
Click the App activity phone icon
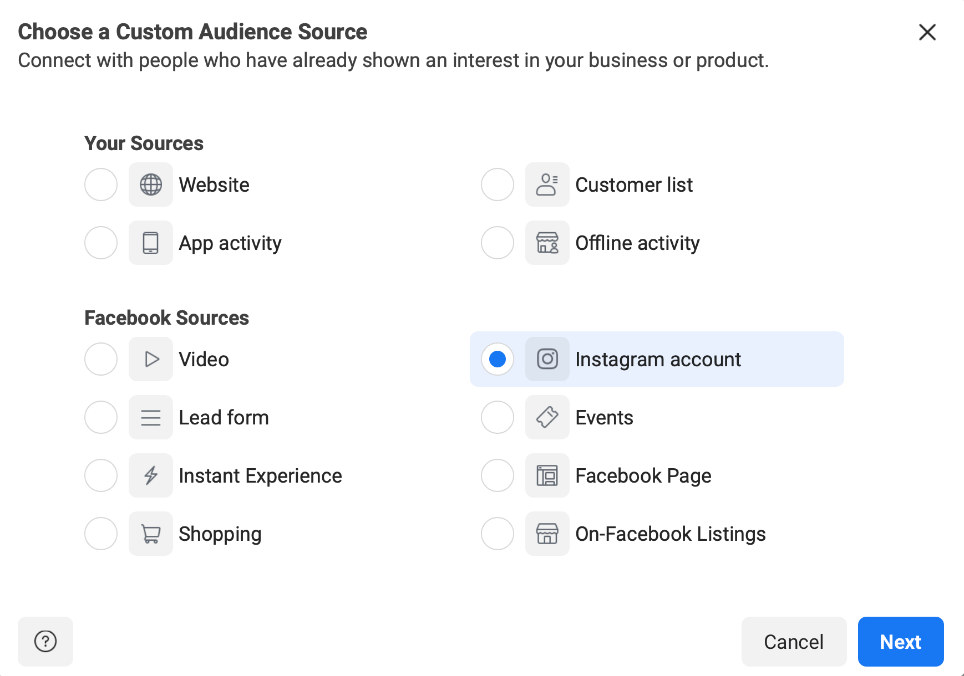pyautogui.click(x=151, y=243)
